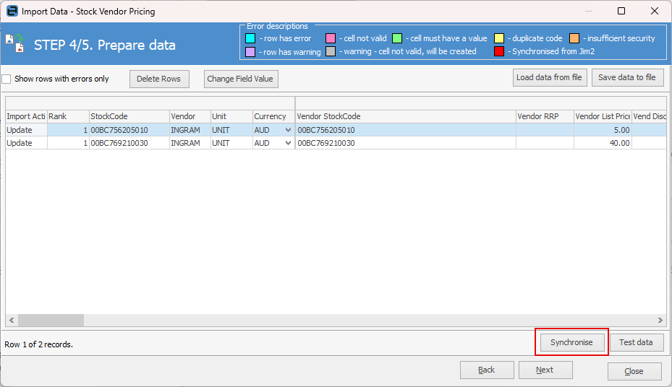Click the Jim2 app icon in title bar
The height and width of the screenshot is (387, 672).
pyautogui.click(x=12, y=12)
